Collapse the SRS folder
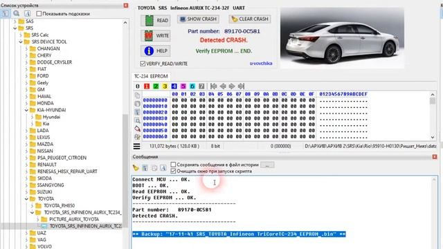The image size is (443, 249). tap(15, 28)
